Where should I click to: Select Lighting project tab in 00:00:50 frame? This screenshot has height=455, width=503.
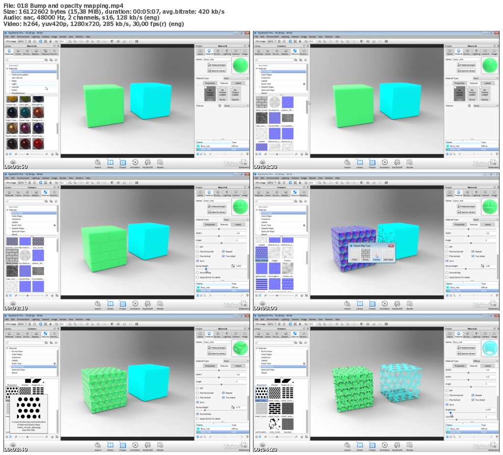[227, 52]
